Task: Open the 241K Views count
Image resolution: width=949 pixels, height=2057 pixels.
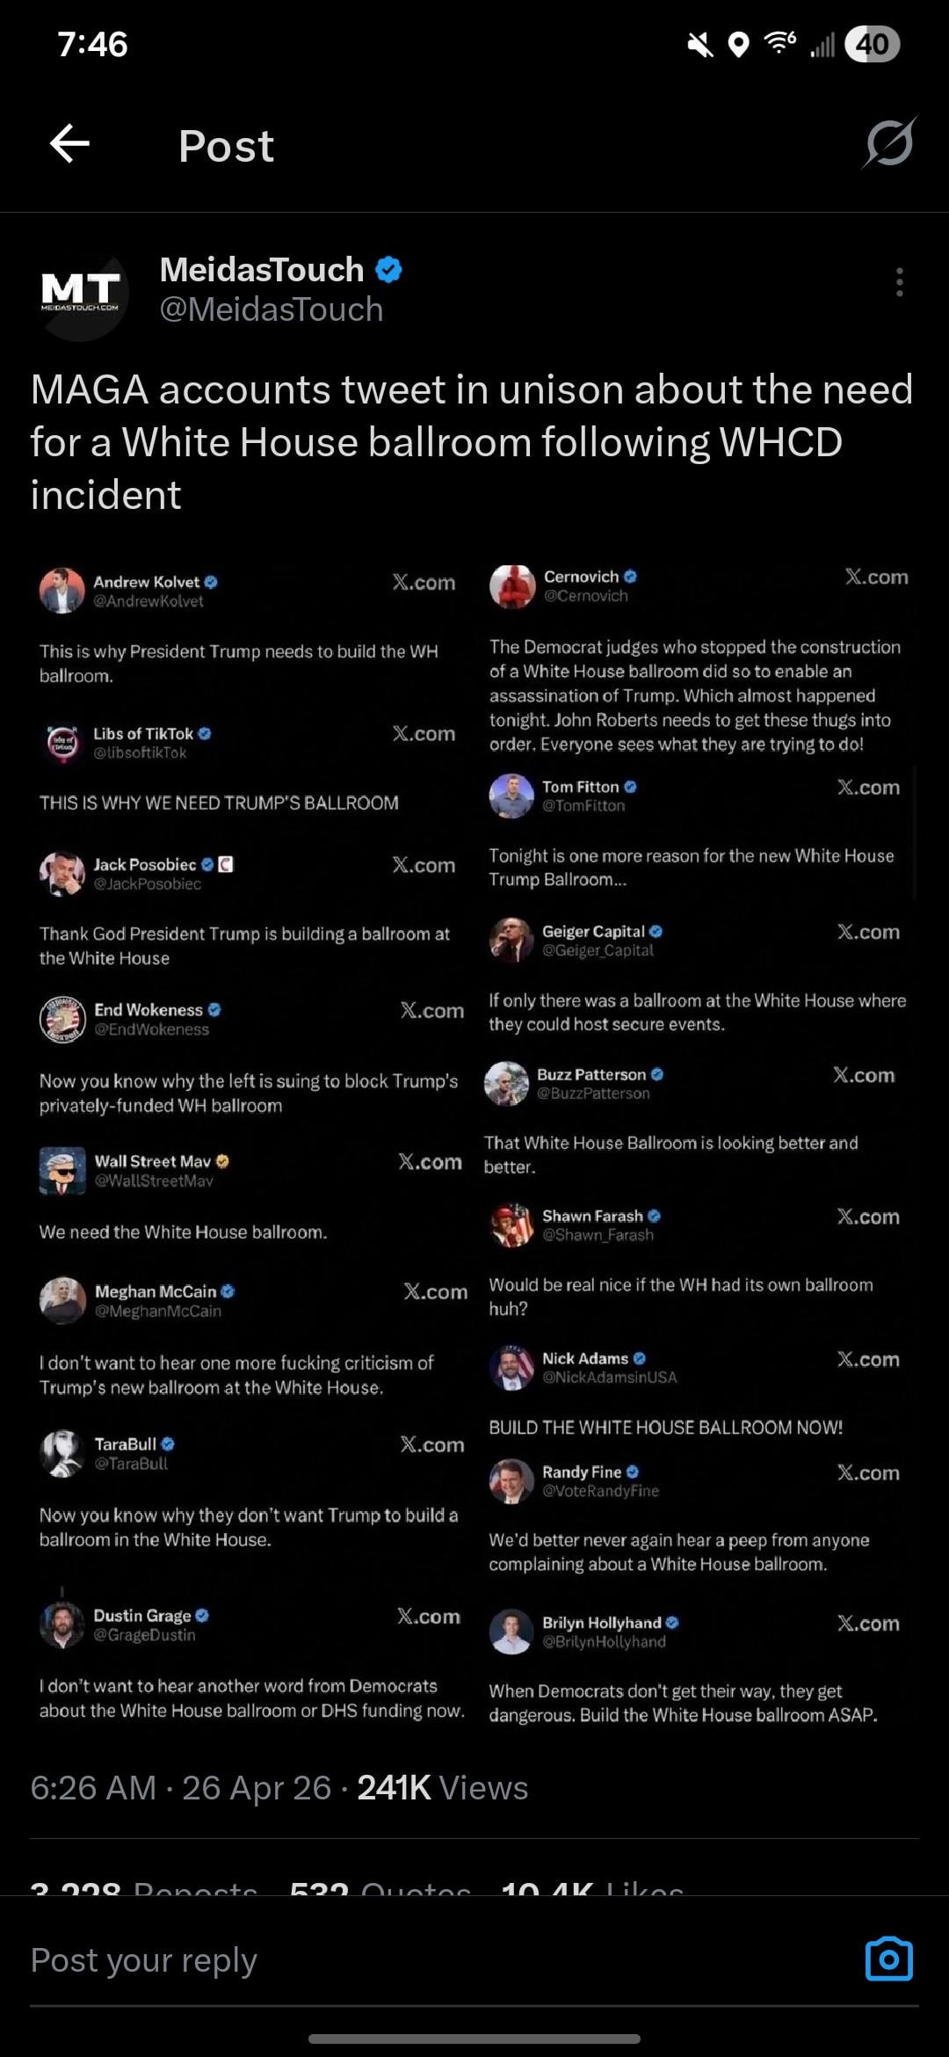Action: (x=442, y=1788)
